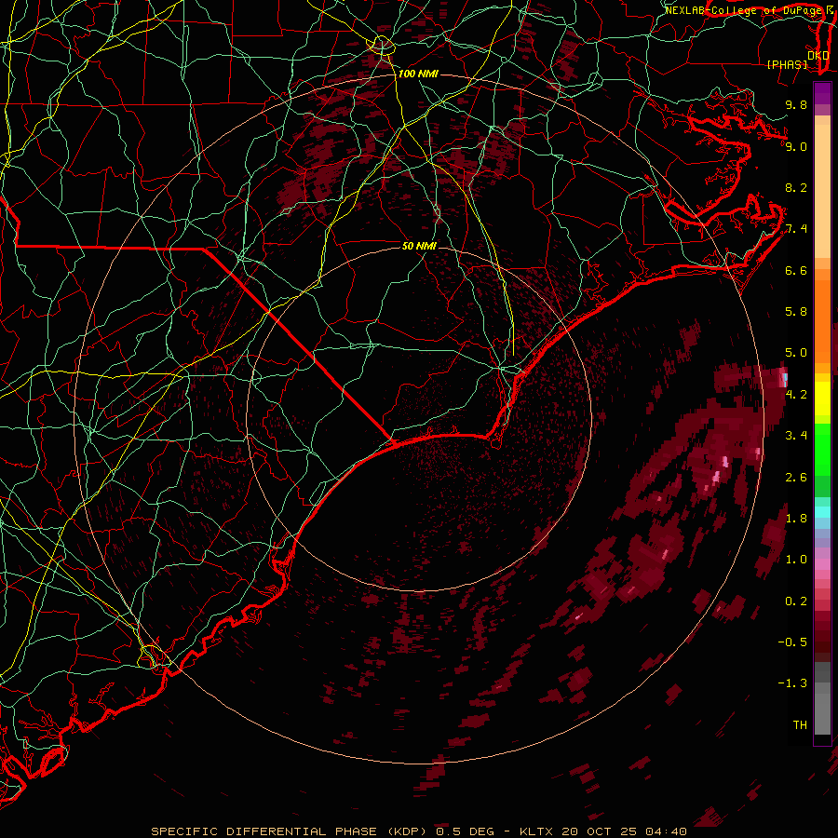This screenshot has width=838, height=838.
Task: Click the 5.0 scale value
Action: (796, 353)
